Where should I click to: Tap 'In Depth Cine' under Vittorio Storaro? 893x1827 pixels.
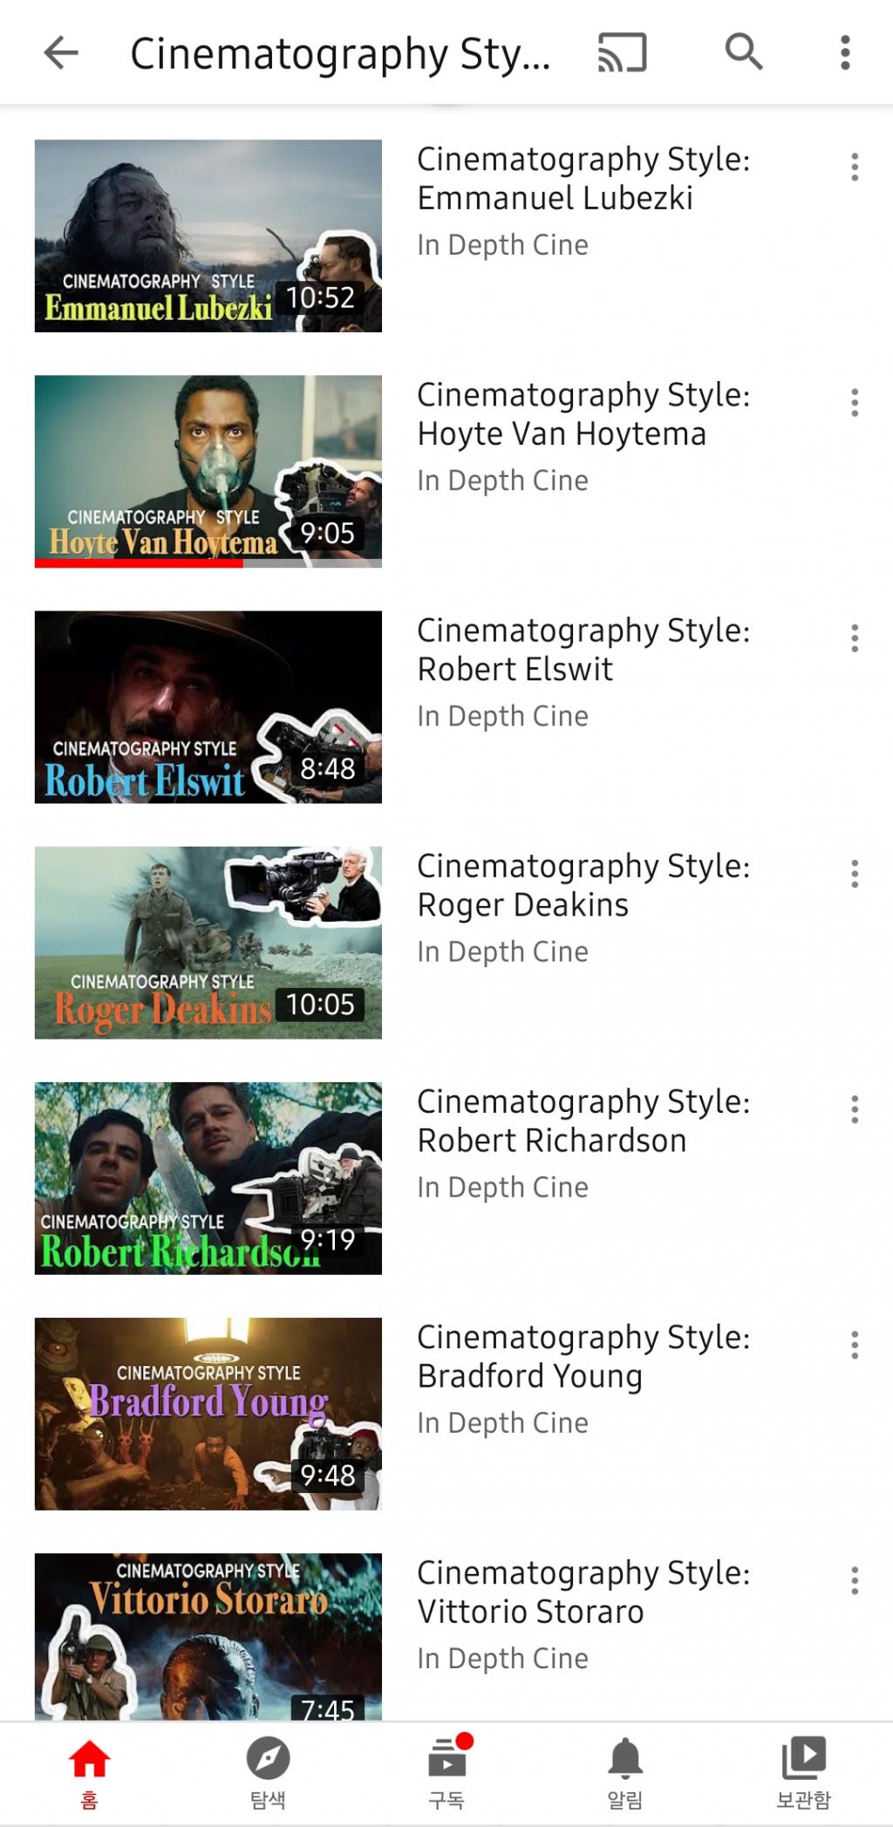tap(502, 1658)
